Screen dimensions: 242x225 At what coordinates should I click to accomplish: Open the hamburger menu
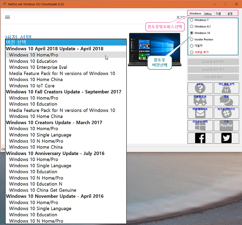7,17
